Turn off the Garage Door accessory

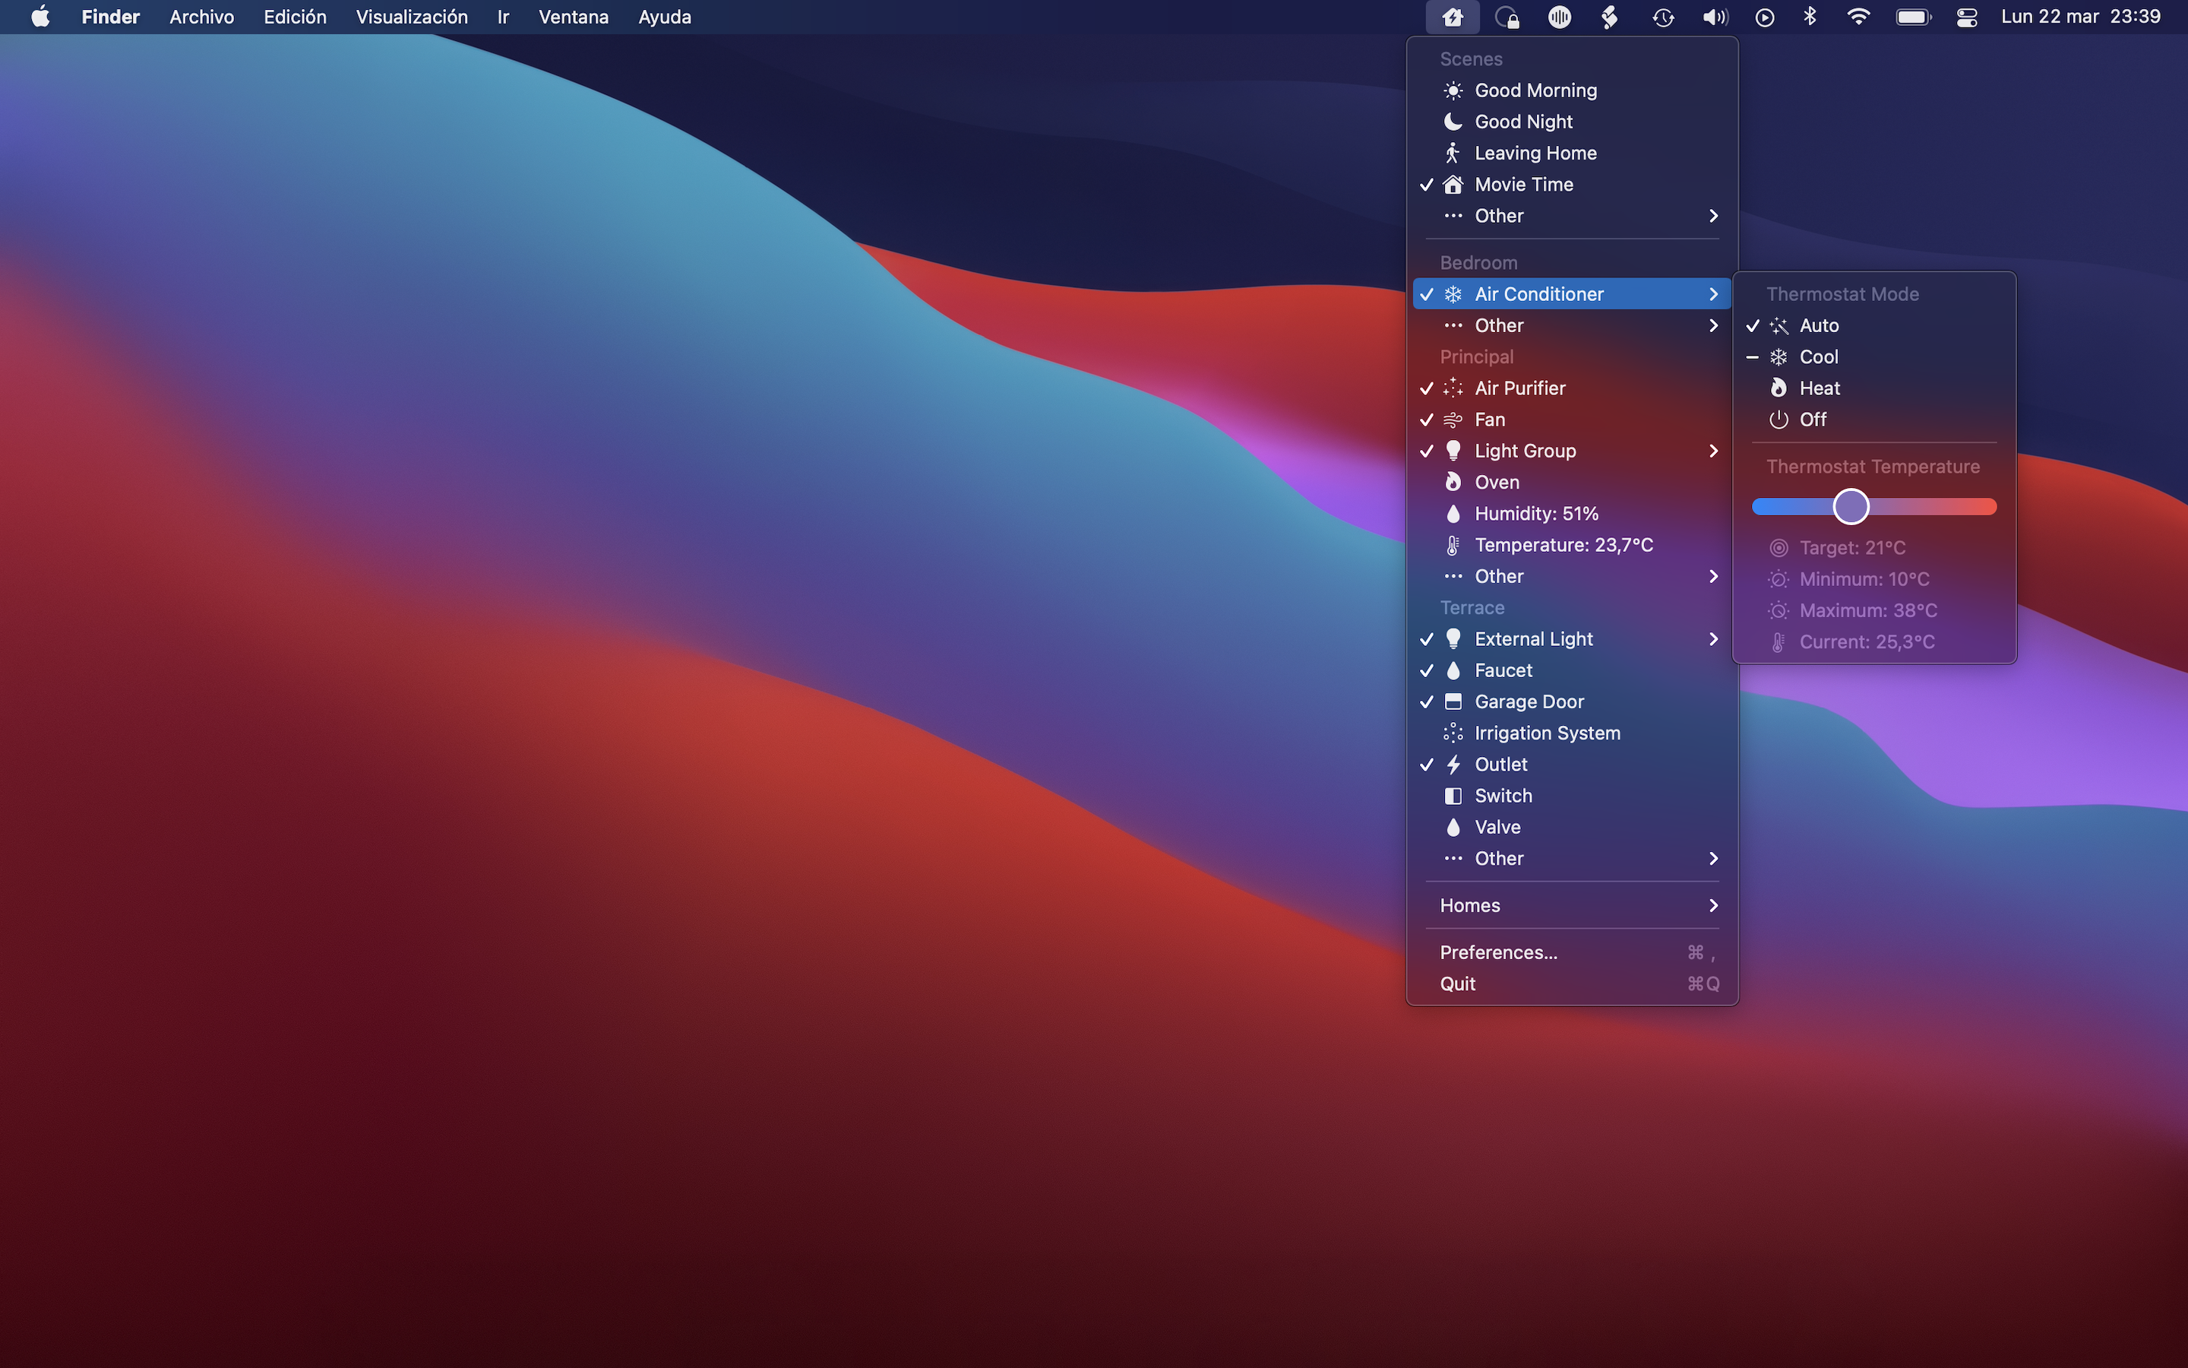coord(1528,702)
